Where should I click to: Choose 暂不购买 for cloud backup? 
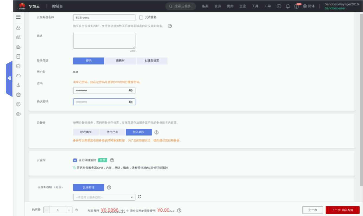[x=139, y=132]
